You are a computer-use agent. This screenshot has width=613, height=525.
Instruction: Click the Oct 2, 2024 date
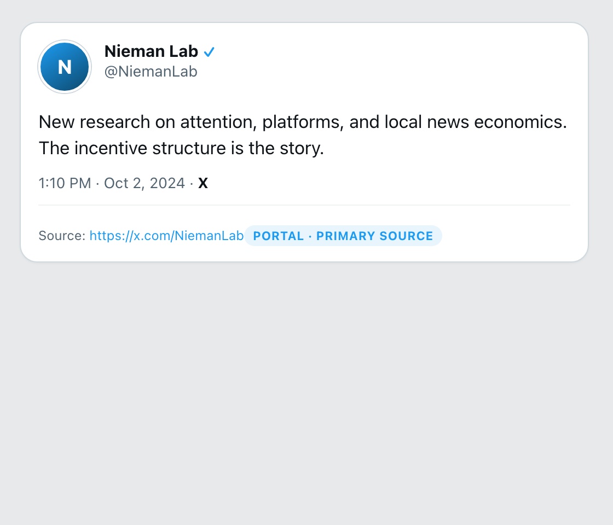144,183
